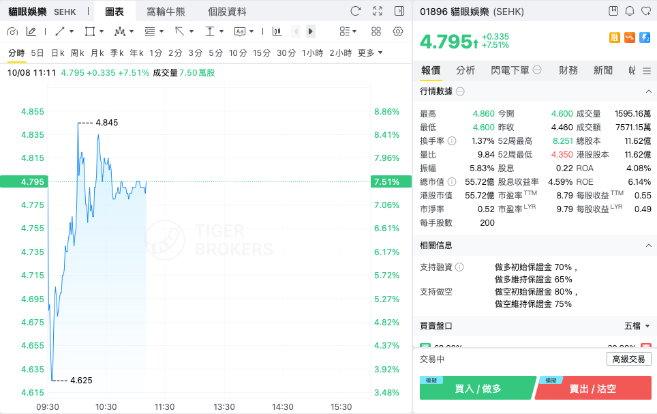
Task: Open the tabs hamburger menu
Action: (647, 71)
